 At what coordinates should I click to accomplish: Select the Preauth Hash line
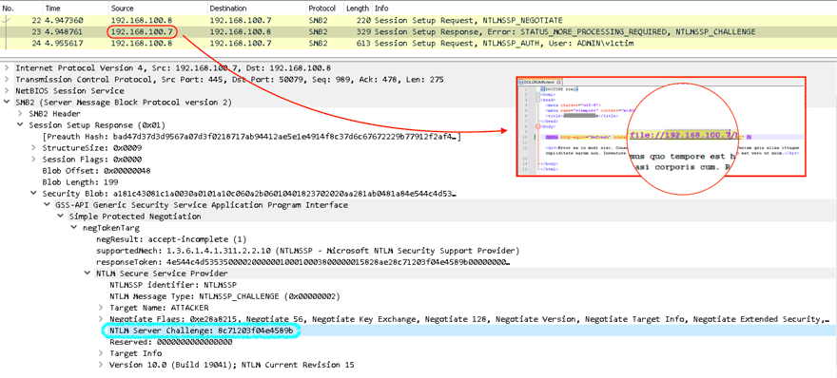coord(252,137)
